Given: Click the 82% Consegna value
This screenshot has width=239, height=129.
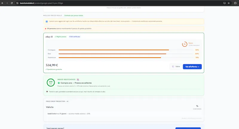Looking at the screenshot, I should point(197,50).
